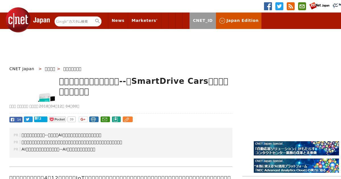341x179 pixels.
Task: Open the article thumbnail image of device
Action: coord(47,97)
